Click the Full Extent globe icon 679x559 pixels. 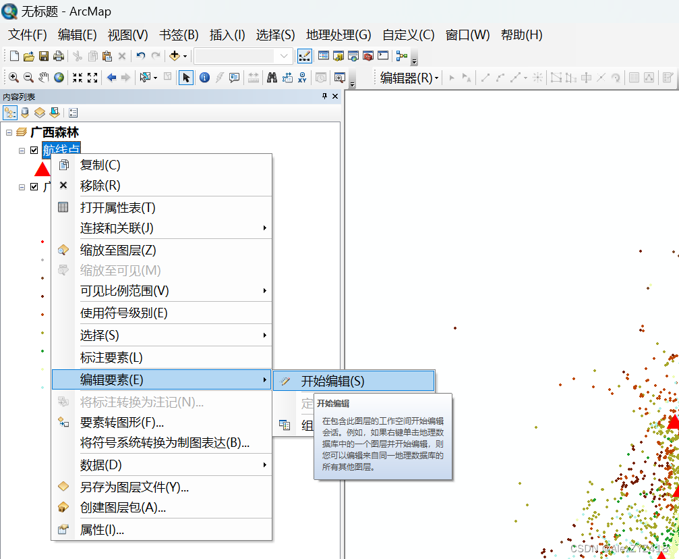pyautogui.click(x=59, y=77)
